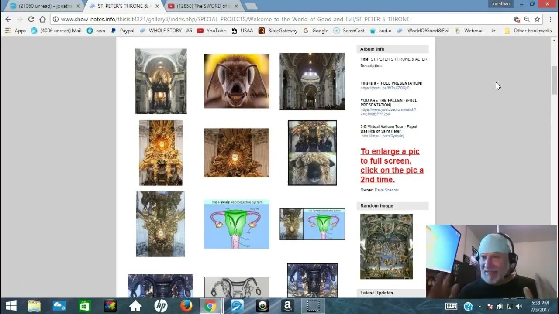This screenshot has height=314, width=559.
Task: Open the Dave Shadow owner profile
Action: [386, 190]
